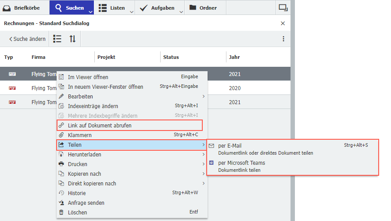391x221 pixels.
Task: Open the three-dot more options menu
Action: tap(283, 39)
